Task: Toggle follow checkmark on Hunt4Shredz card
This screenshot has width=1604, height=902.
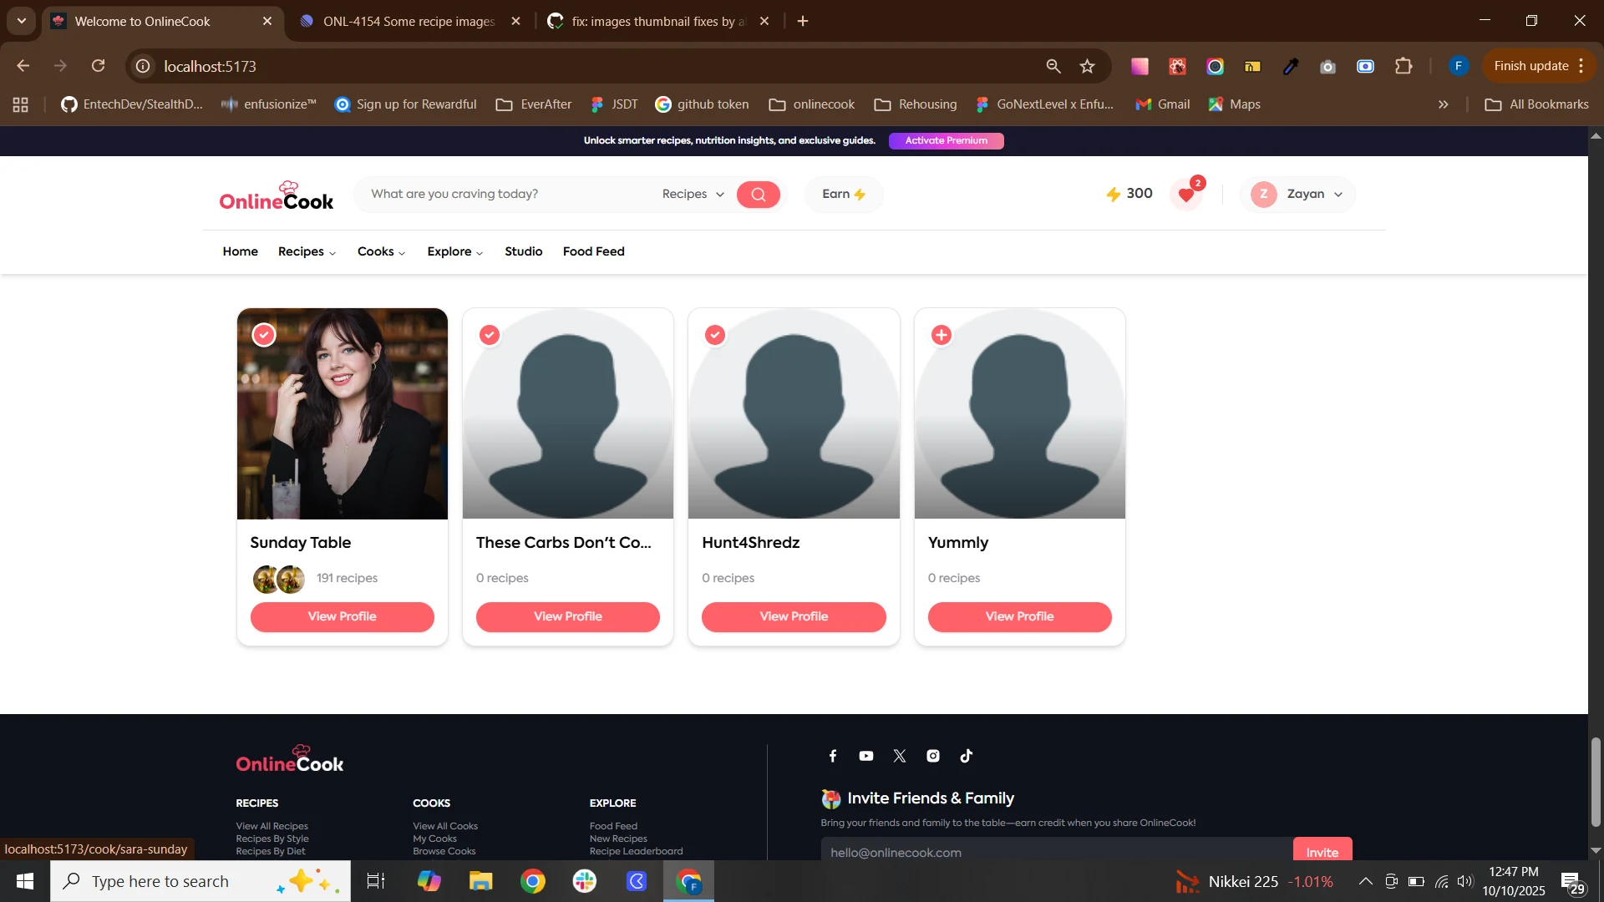Action: coord(715,335)
